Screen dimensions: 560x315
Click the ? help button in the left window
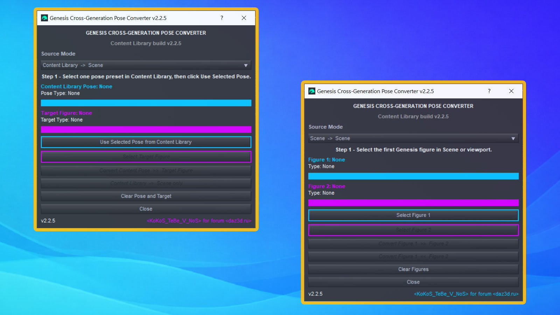pyautogui.click(x=222, y=18)
